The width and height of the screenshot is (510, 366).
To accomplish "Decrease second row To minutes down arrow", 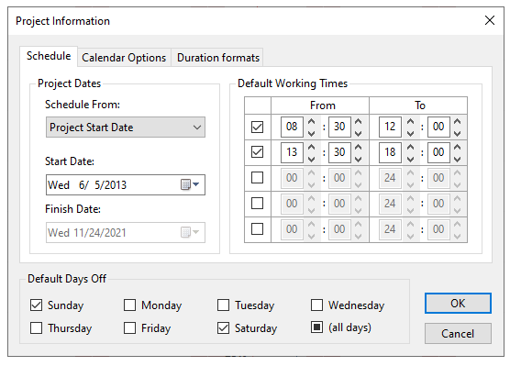I will pyautogui.click(x=458, y=159).
